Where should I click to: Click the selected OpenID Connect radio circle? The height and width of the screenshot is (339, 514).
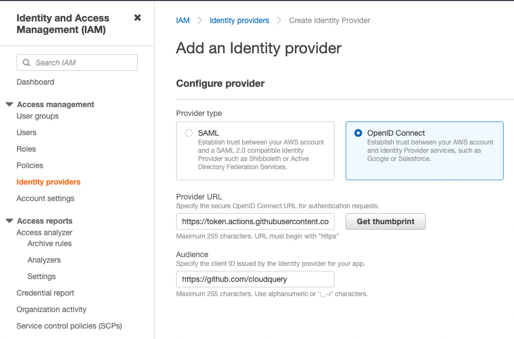358,133
